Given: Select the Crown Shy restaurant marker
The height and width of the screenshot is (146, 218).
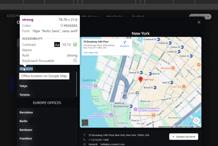Looking at the screenshot, I should click(x=184, y=86).
